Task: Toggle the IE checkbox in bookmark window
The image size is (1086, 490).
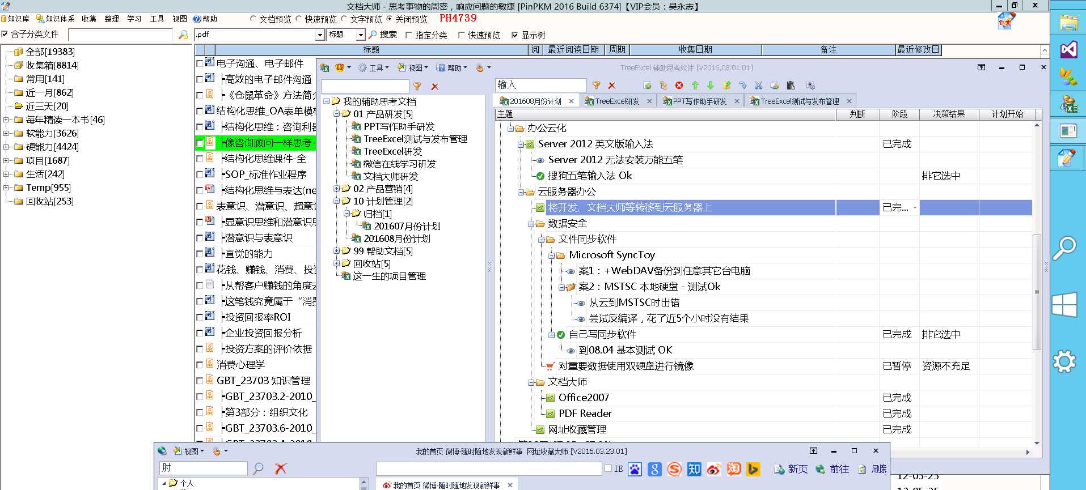Action: pos(608,468)
